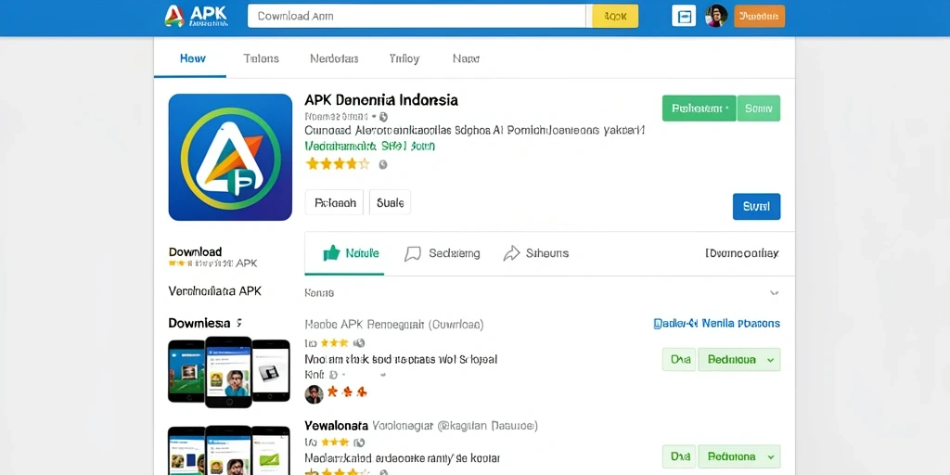
Task: Open the first phone screenshots thumbnail
Action: tap(229, 373)
